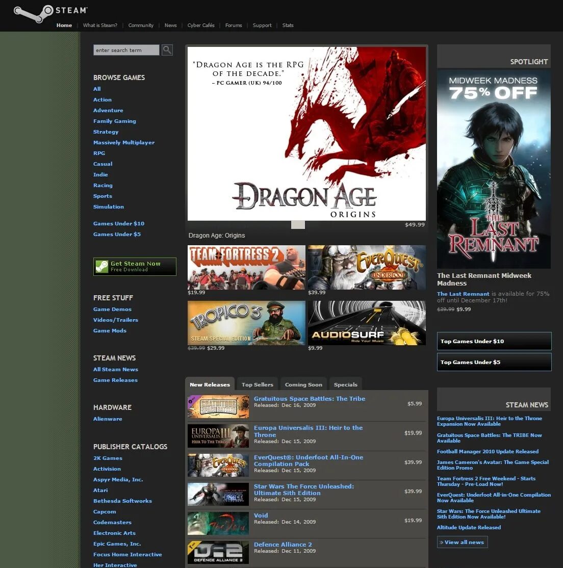Go to Community in top navigation
563x568 pixels.
[141, 25]
